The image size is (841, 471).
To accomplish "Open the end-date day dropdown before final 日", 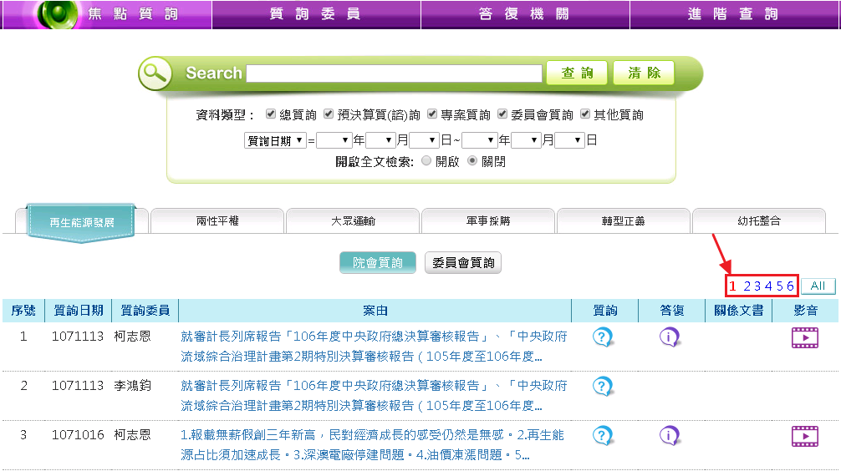I will pos(568,140).
